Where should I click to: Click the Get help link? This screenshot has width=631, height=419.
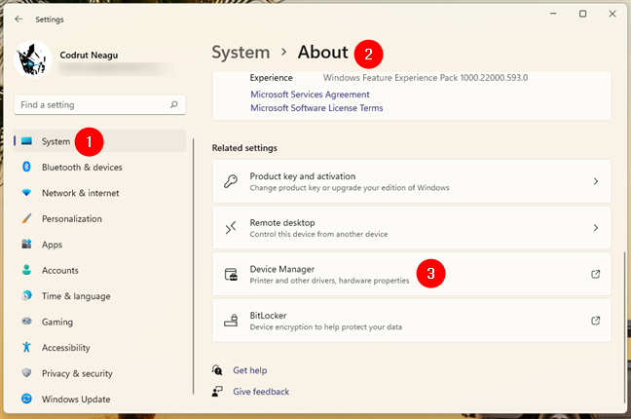point(250,370)
